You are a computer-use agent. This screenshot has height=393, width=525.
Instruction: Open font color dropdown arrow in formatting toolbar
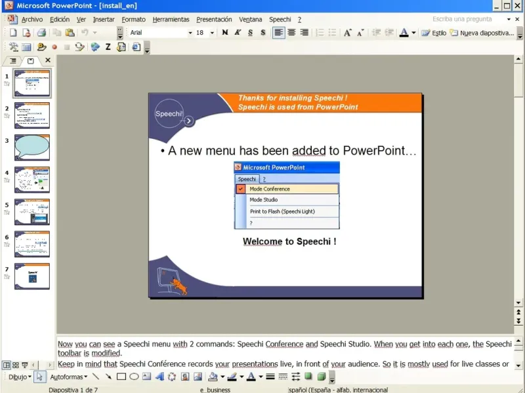[413, 33]
